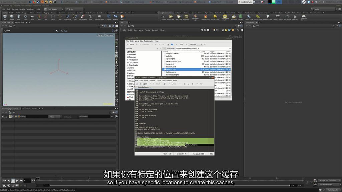Viewport: 342px width, 192px height.
Task: Select the Metaball shelf tool
Action: [115, 17]
